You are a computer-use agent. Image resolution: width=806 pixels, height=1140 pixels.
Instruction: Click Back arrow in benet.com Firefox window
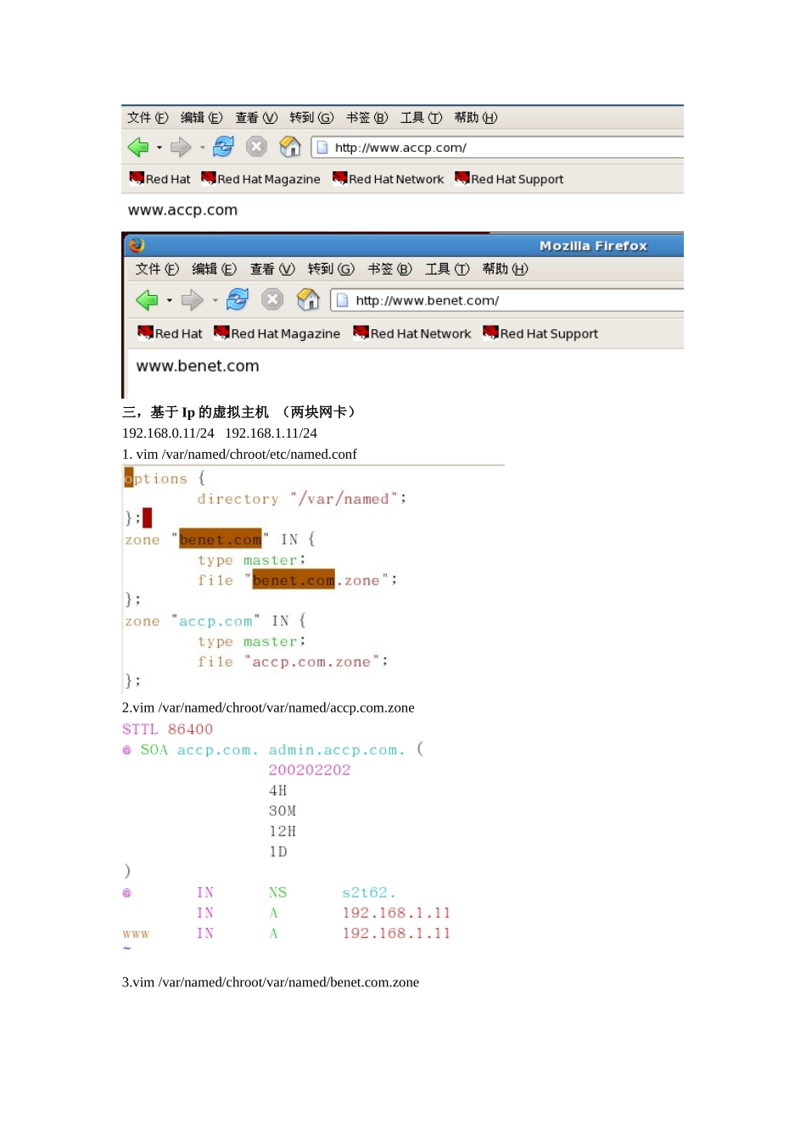click(x=147, y=299)
